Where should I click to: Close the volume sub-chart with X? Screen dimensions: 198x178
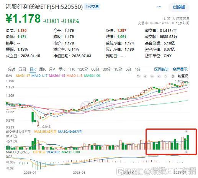click(186, 131)
